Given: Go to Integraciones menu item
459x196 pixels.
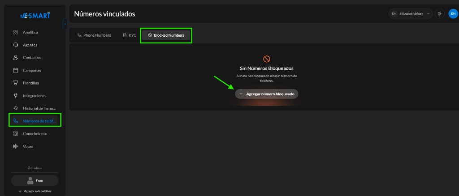Looking at the screenshot, I should click(35, 96).
